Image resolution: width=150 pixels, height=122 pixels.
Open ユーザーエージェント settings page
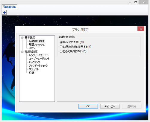pos(39,59)
